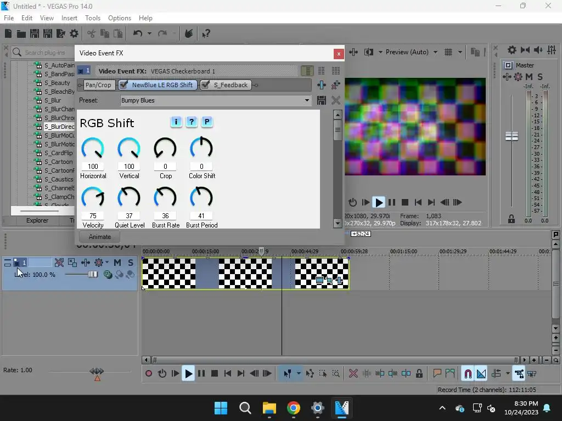Open the track 1 FX dropdown arrow
Screen dimensions: 562x421
tap(107, 263)
